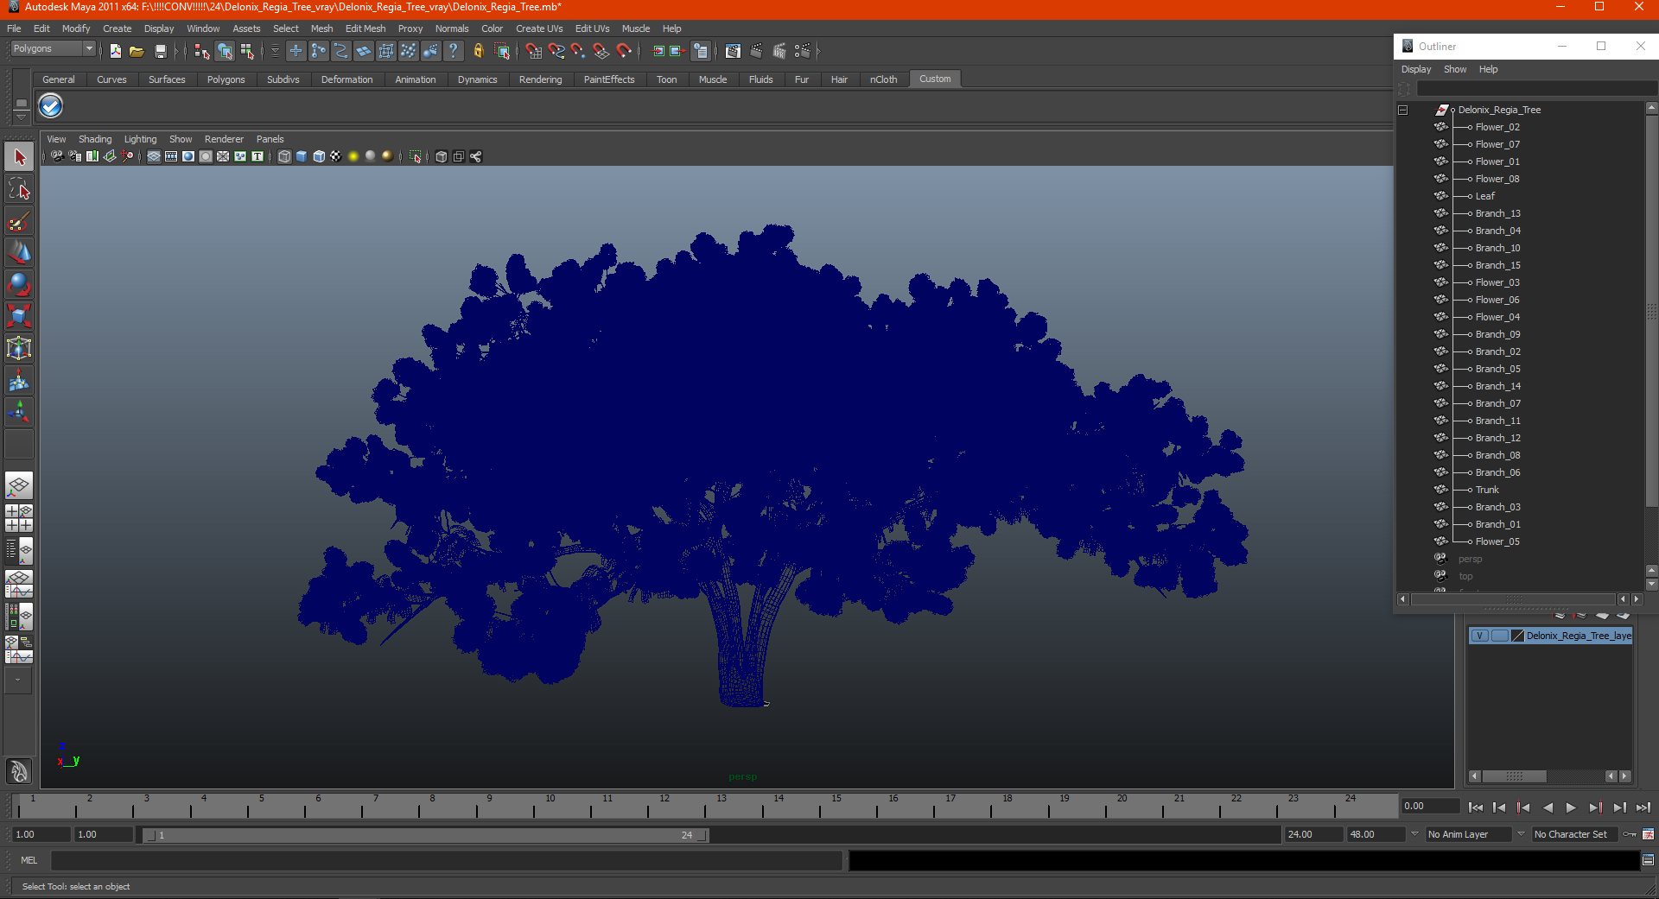The height and width of the screenshot is (899, 1659).
Task: Choose the Paint Selection tool
Action: pyautogui.click(x=19, y=221)
